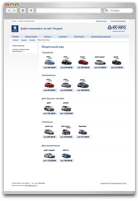Image resolution: width=139 pixels, height=201 pixels.
Task: Click the Городские category heading
Action: coord(47,53)
